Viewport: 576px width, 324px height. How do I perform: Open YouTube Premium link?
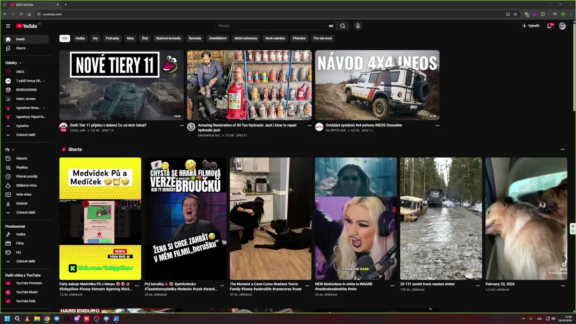(26, 283)
